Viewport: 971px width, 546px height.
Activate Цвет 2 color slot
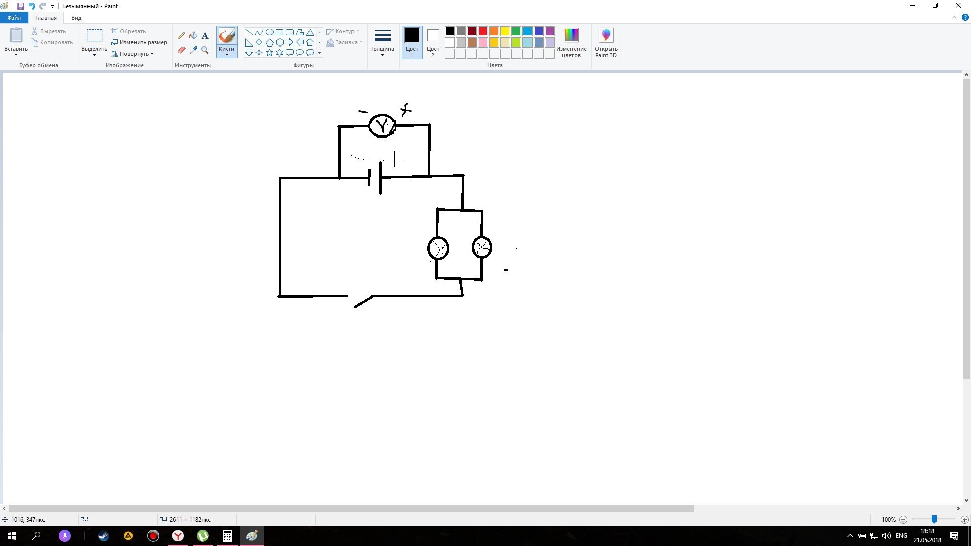(x=433, y=42)
